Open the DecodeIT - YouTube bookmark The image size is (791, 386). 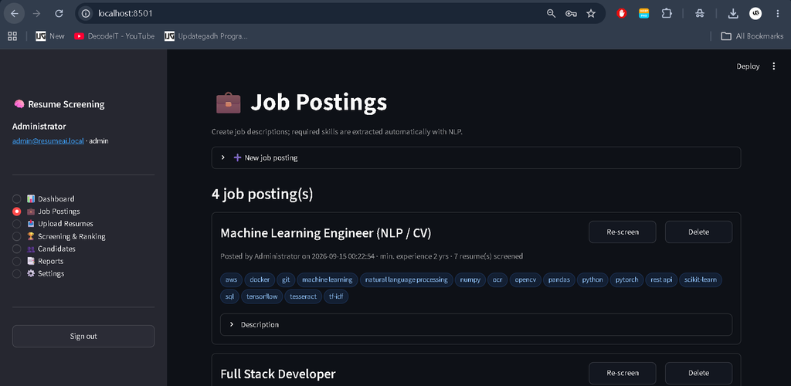pyautogui.click(x=114, y=36)
